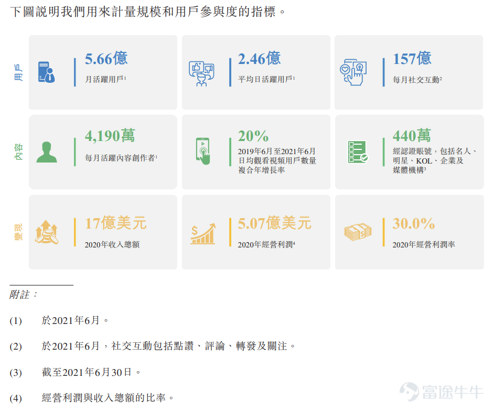Screen dimensions: 494x411
Task: Click the vertical 變現 row label
Action: [x=18, y=232]
